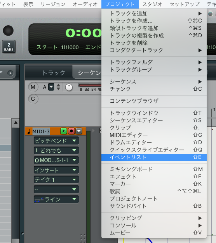The width and height of the screenshot is (216, 243).
Task: Click the MIDI-3 track note icon
Action: point(29,131)
